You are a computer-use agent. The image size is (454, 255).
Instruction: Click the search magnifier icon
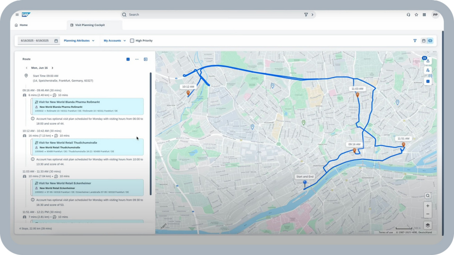[x=124, y=15]
